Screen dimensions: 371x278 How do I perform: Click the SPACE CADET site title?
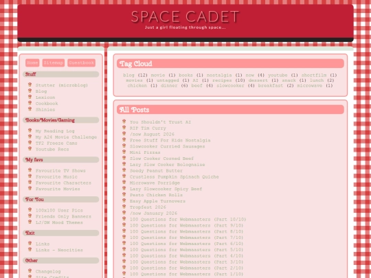[x=185, y=16]
